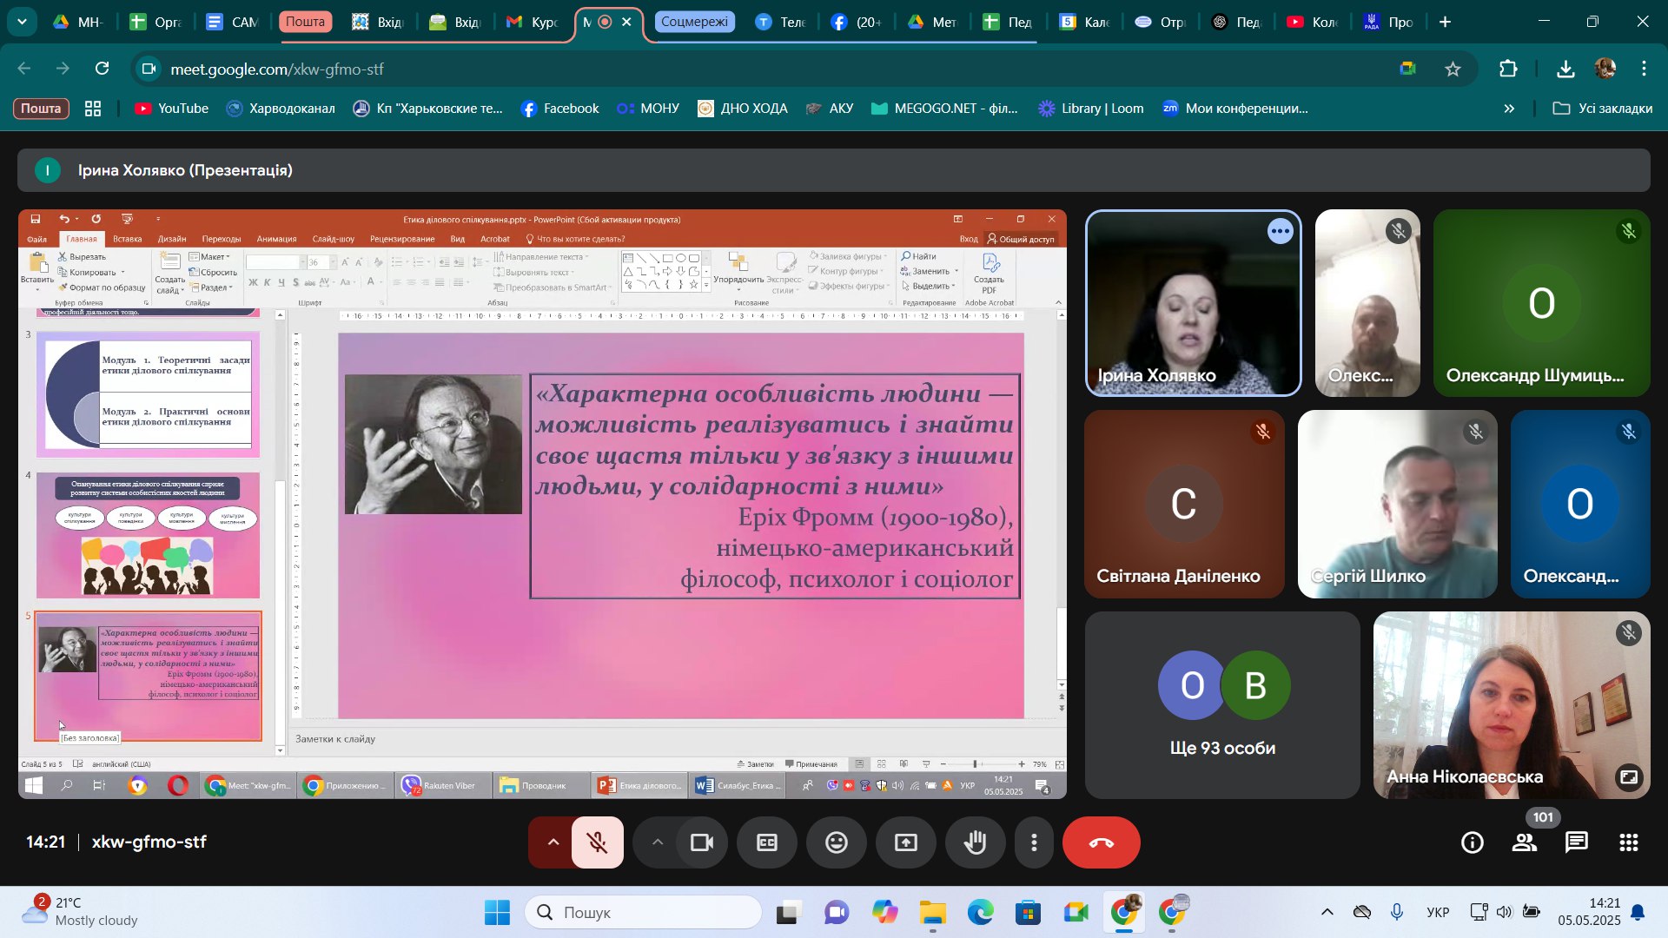Reload the Meet page
The height and width of the screenshot is (938, 1668).
(x=103, y=69)
